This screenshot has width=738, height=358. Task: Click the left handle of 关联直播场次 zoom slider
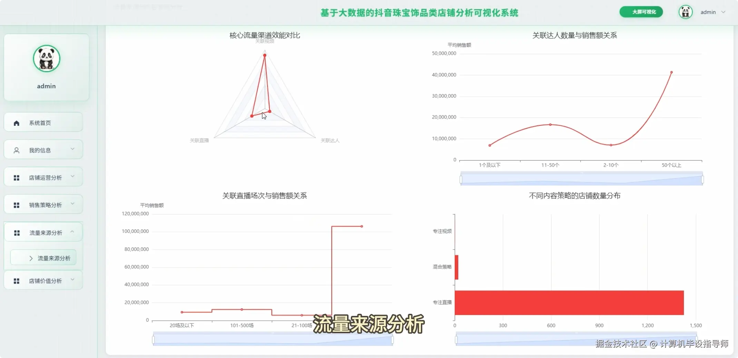point(153,340)
